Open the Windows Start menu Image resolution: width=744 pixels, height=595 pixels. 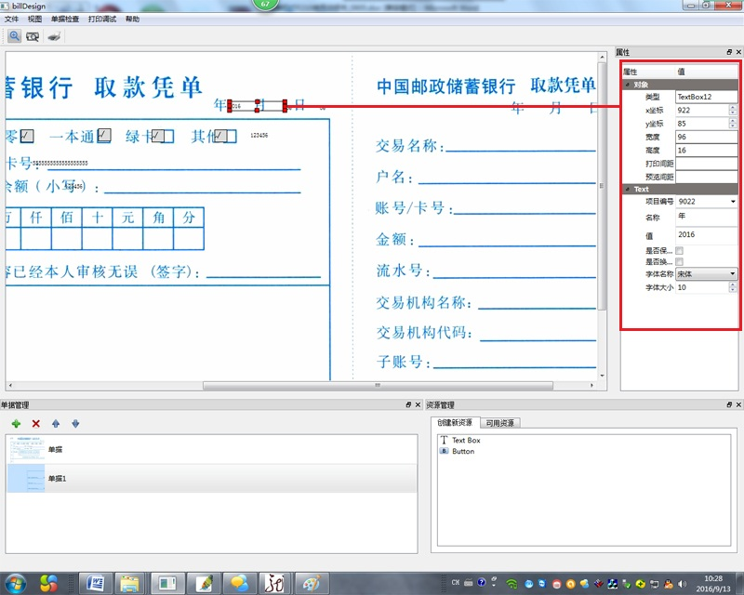point(15,583)
